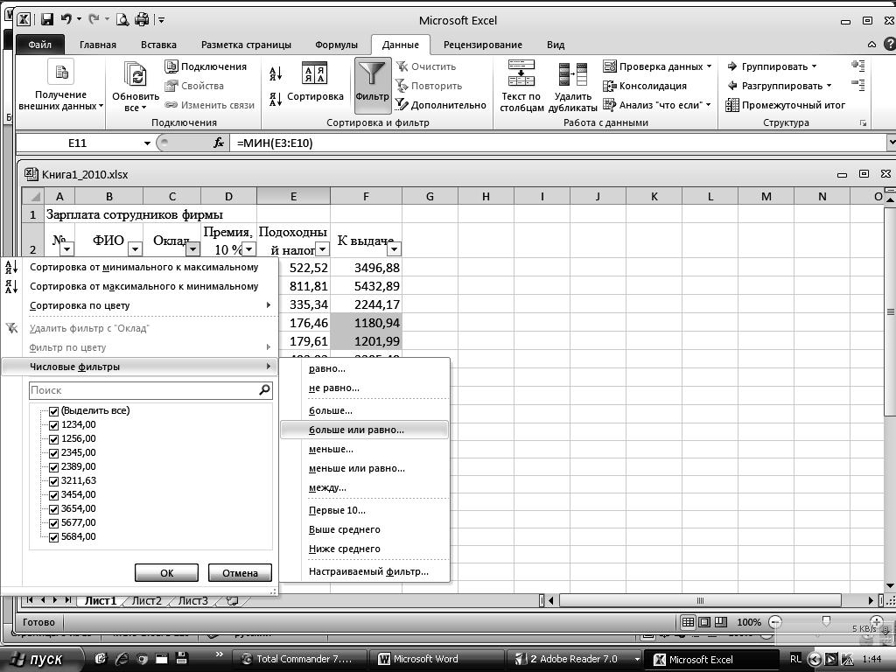Open the Сортировка dialog icon
Screen dimensions: 896x672
pyautogui.click(x=314, y=73)
